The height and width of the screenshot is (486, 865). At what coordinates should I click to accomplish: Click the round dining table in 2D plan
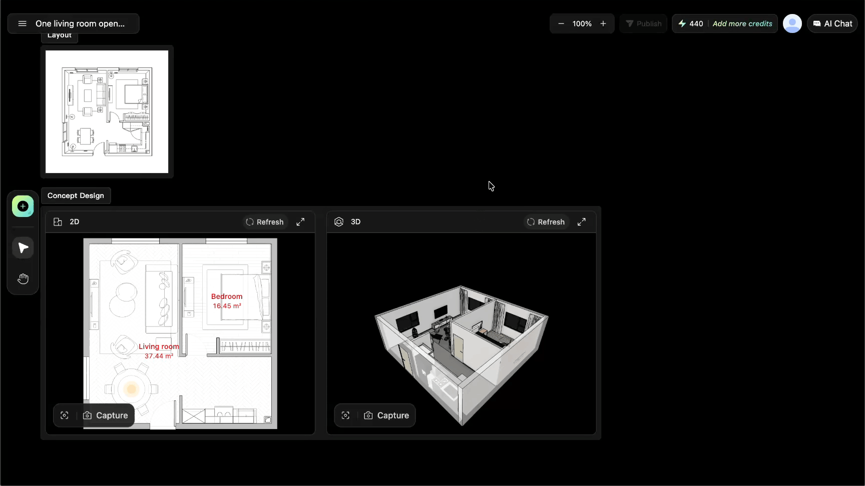click(132, 389)
